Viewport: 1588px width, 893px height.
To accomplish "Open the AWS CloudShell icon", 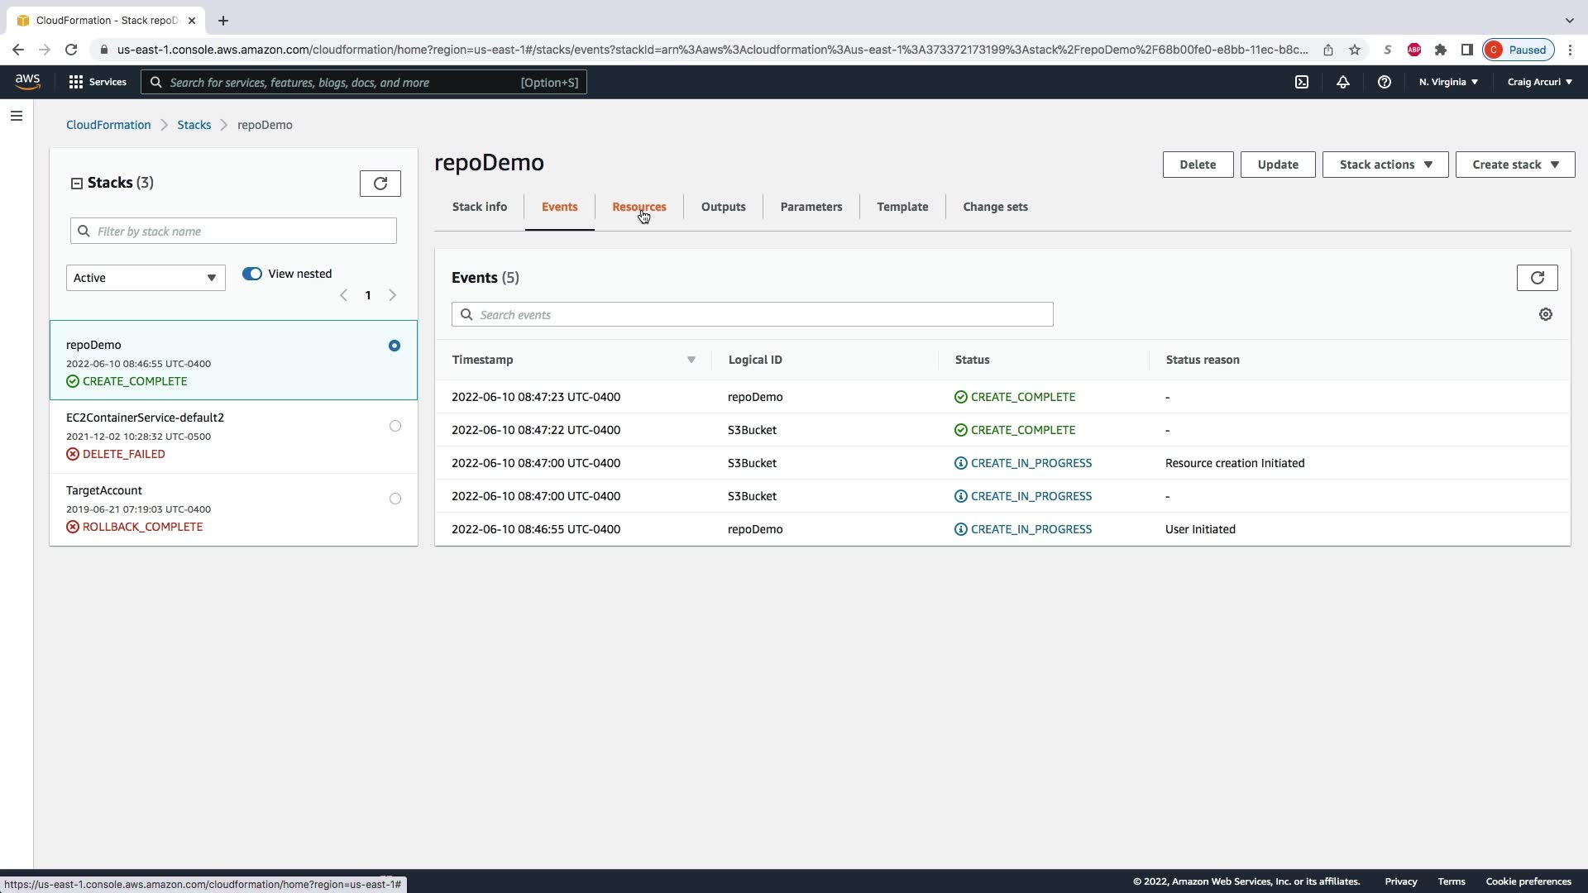I will point(1302,82).
